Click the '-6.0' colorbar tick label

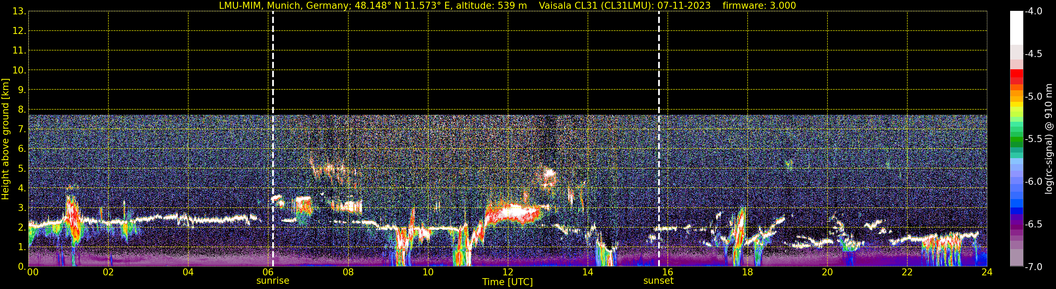pyautogui.click(x=1033, y=181)
